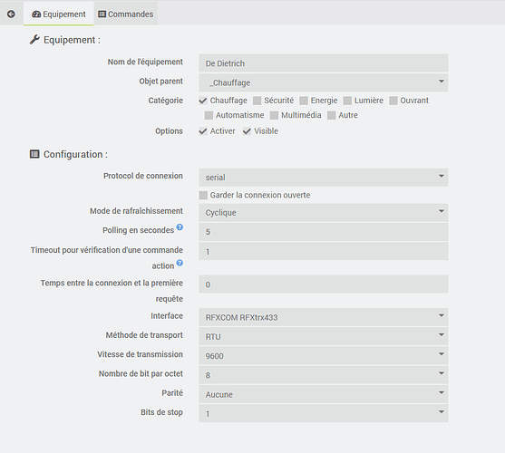This screenshot has height=453, width=505.
Task: Check the Lumière category checkbox
Action: [x=347, y=101]
